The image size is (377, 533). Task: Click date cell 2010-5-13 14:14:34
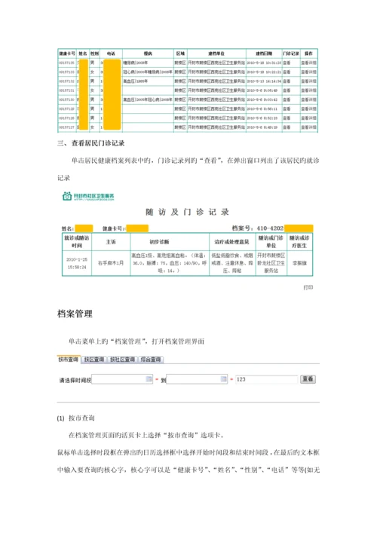pos(264,81)
